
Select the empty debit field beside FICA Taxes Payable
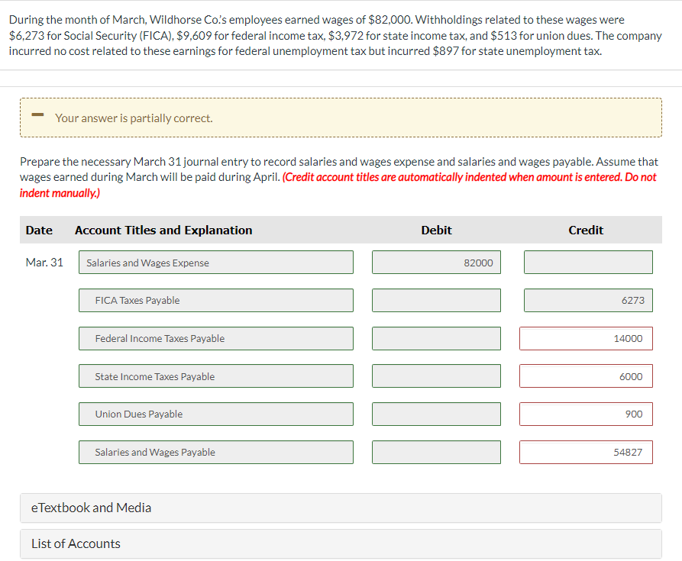click(435, 300)
